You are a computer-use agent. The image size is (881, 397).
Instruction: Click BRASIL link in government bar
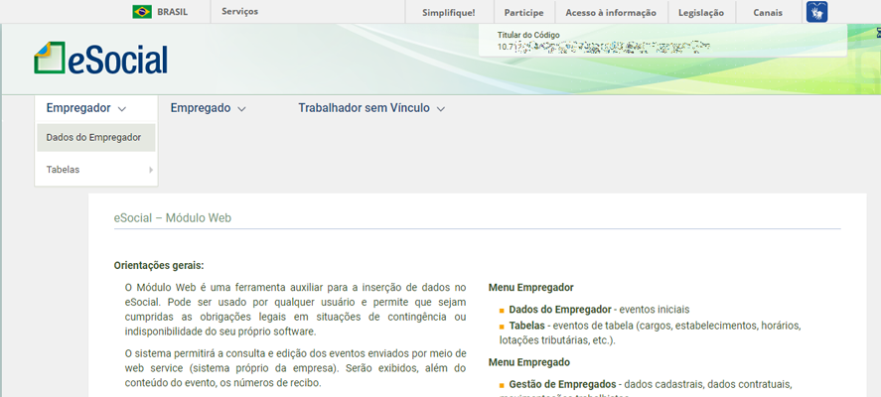(173, 12)
